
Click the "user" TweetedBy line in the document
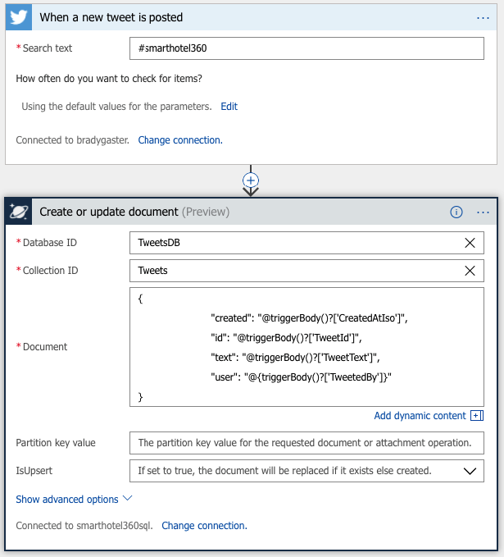(x=301, y=377)
